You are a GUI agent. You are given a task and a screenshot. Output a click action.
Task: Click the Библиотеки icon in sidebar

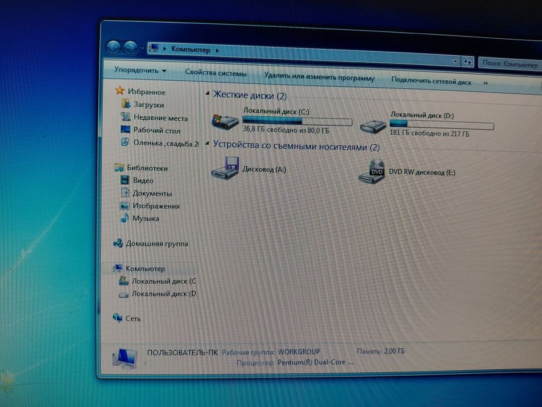(x=119, y=167)
